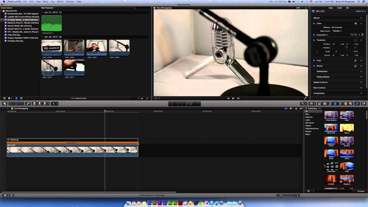Toggle timeline skimming button
This screenshot has width=368, height=207.
[x=286, y=108]
